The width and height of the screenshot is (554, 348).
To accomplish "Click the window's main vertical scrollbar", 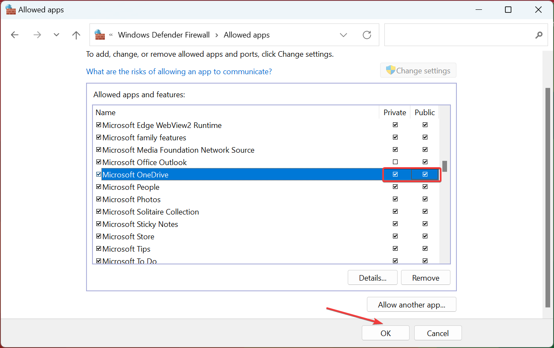I will coord(548,198).
